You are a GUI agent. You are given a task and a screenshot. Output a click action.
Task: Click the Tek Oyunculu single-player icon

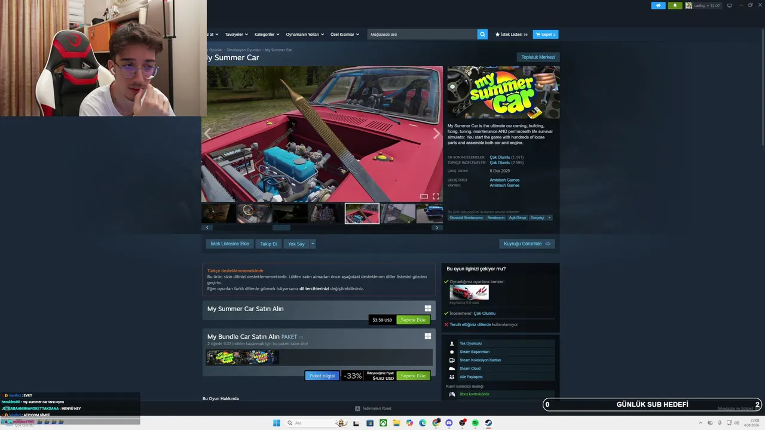(x=452, y=343)
